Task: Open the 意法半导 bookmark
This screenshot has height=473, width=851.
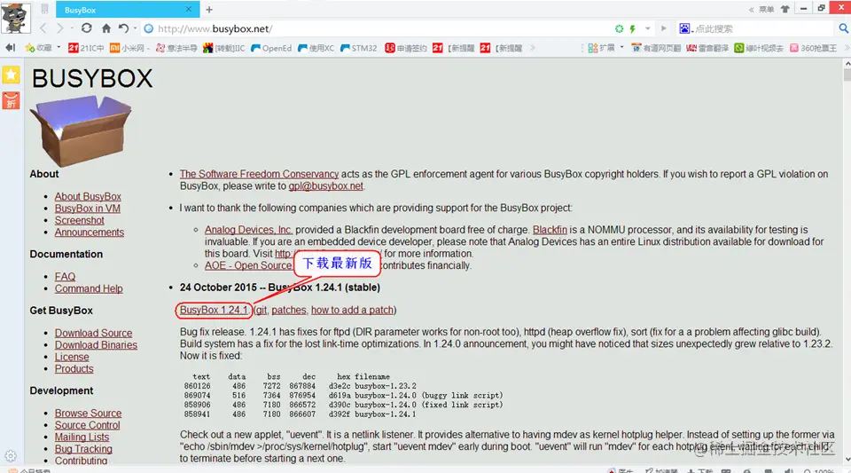Action: coord(176,48)
